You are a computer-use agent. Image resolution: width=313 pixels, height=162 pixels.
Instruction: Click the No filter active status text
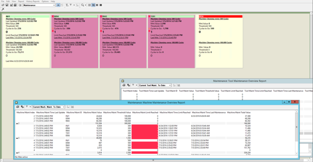coord(21,157)
